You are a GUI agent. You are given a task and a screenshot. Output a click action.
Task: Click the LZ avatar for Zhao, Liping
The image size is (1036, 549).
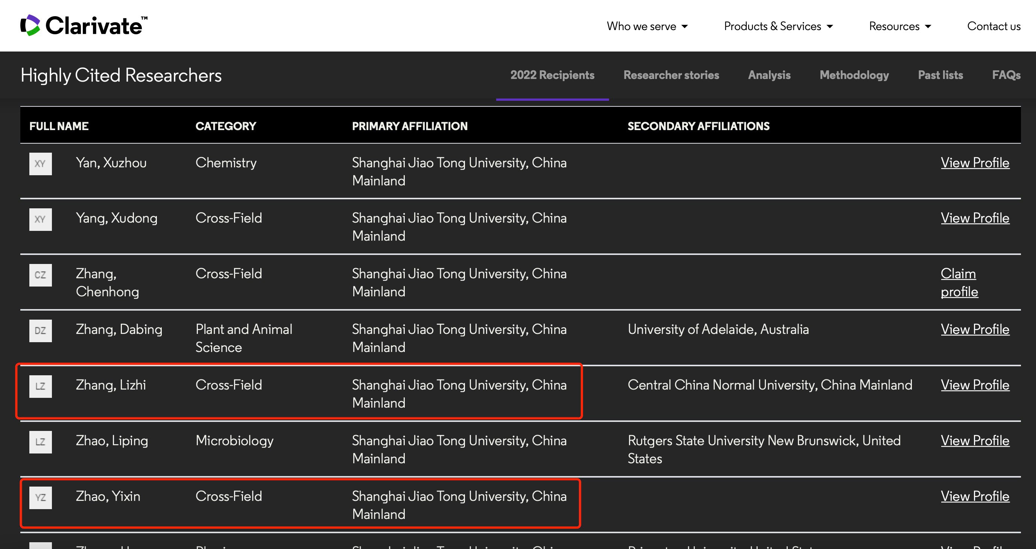coord(40,442)
